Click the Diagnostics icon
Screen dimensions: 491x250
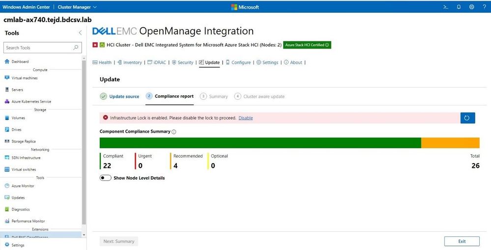(x=7, y=209)
